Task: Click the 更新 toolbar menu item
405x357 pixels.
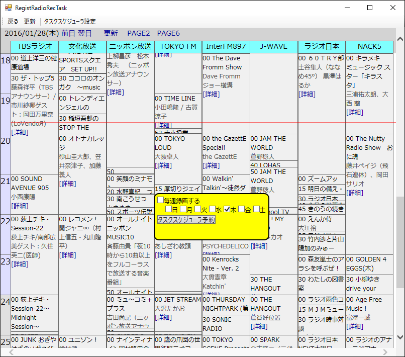Action: click(x=30, y=22)
